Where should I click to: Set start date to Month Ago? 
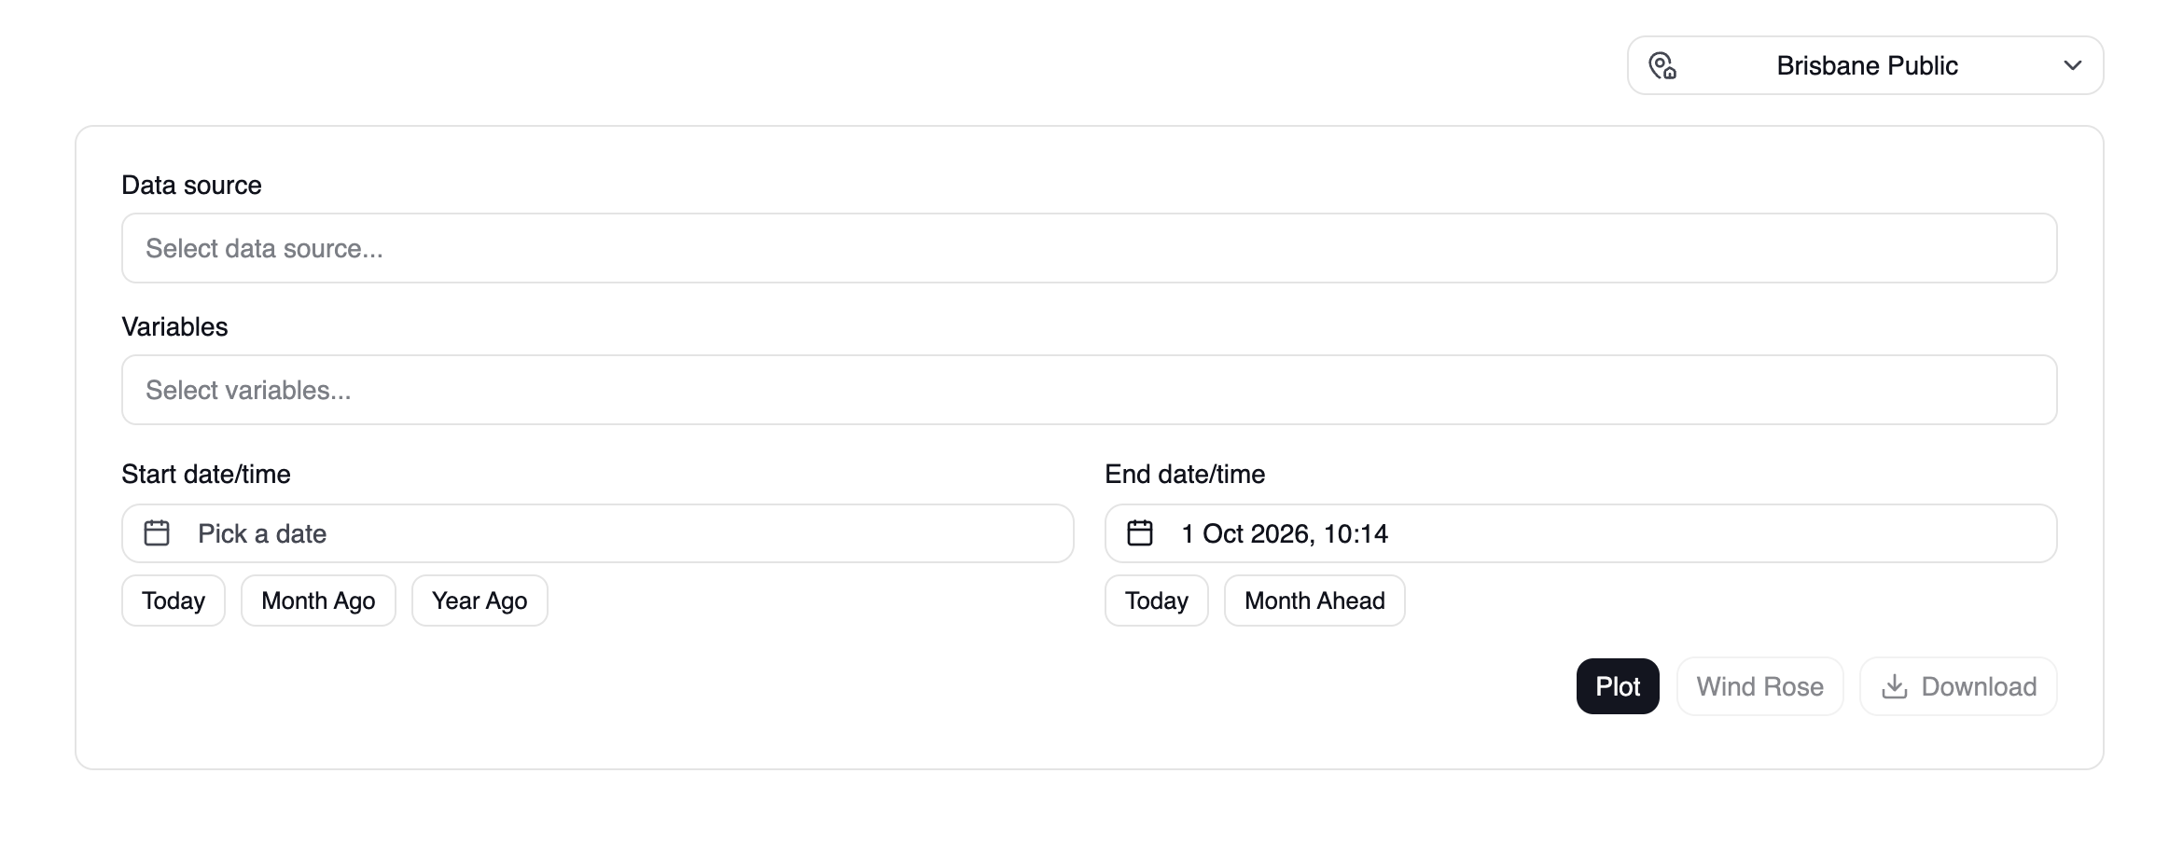pyautogui.click(x=318, y=601)
